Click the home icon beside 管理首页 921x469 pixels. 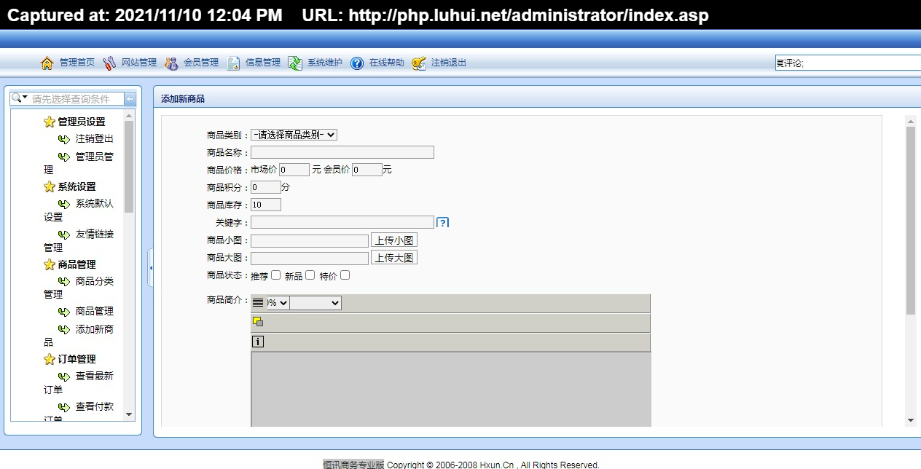[47, 63]
